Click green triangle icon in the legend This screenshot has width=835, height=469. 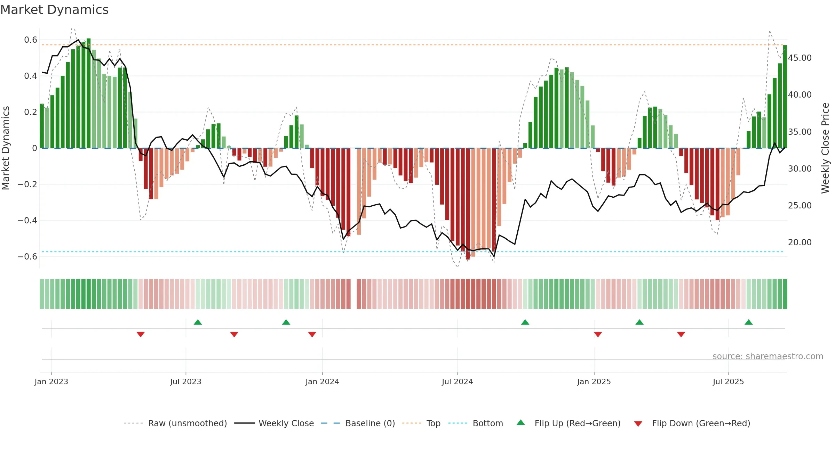[x=521, y=422]
